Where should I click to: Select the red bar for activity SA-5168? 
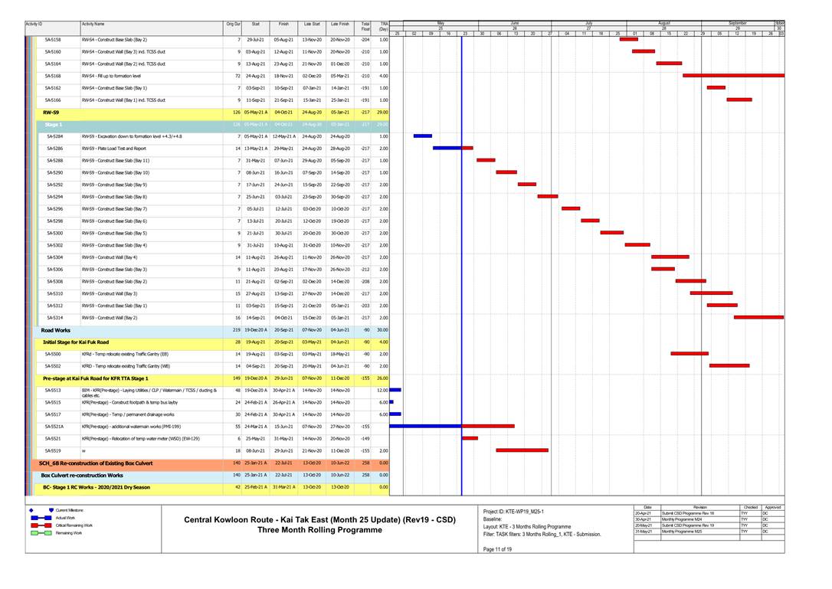coord(732,76)
